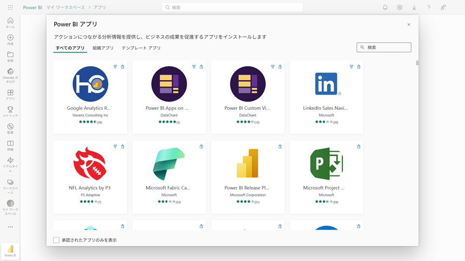Image resolution: width=465 pixels, height=261 pixels.
Task: Open the app launcher grid icon
Action: [10, 7]
